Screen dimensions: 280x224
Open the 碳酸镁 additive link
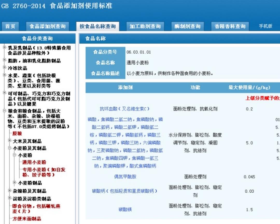tap(125, 209)
